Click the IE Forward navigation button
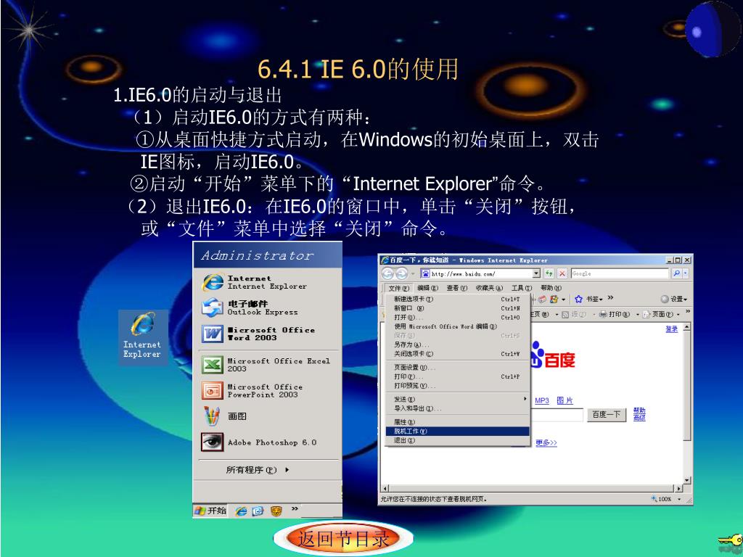Viewport: 743px width, 557px height. [x=401, y=273]
